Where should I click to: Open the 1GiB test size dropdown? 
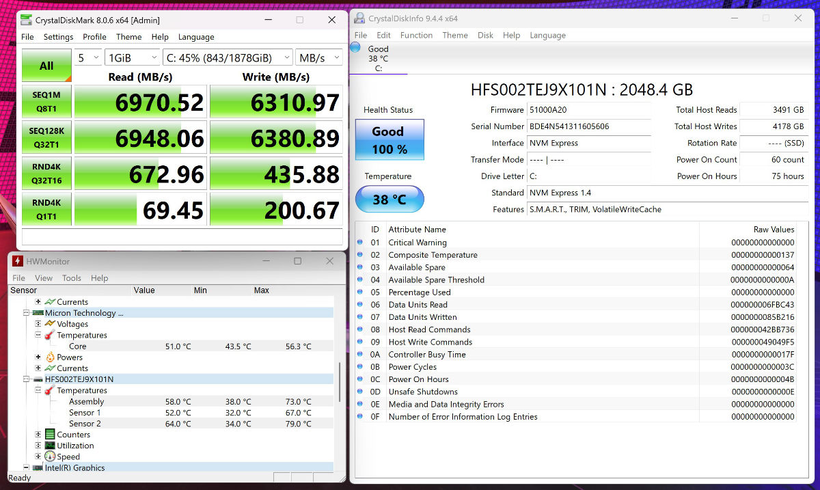tap(132, 58)
